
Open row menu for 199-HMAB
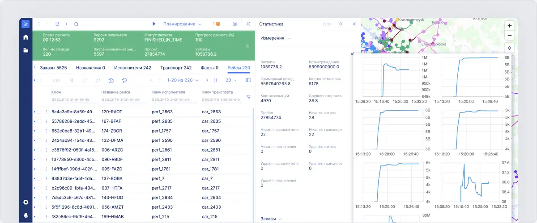[x=46, y=217]
